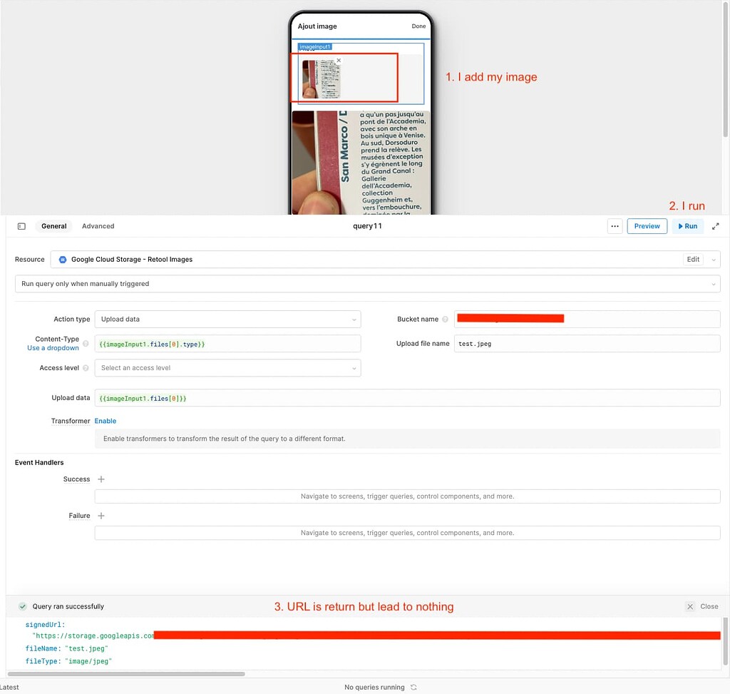The height and width of the screenshot is (694, 730).
Task: Click the info icon beside Access level
Action: (x=86, y=367)
